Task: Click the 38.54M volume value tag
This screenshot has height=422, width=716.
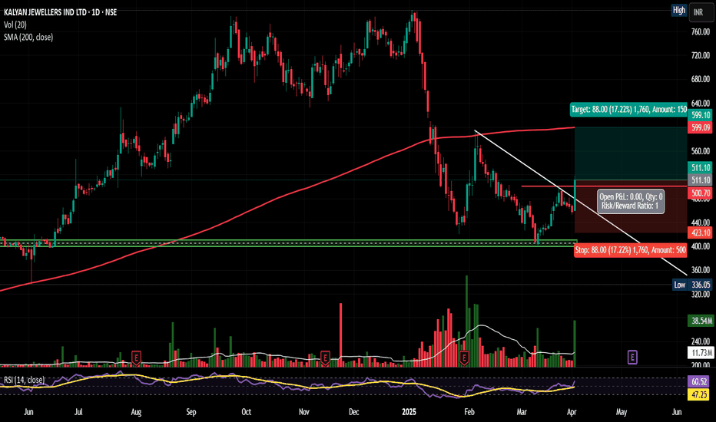Action: point(701,321)
